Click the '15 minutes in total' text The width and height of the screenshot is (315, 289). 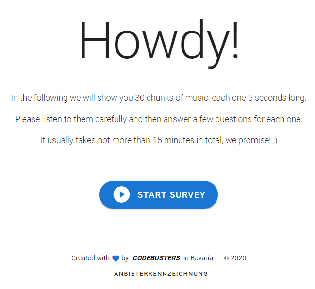(188, 140)
